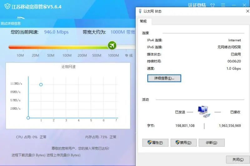Image resolution: width=250 pixels, height=166 pixels.
Task: Click the Ethernet icon in 以太网 状态 title
Action: coord(140,11)
